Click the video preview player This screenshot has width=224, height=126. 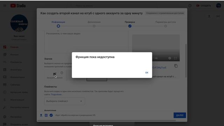[x=156, y=48]
